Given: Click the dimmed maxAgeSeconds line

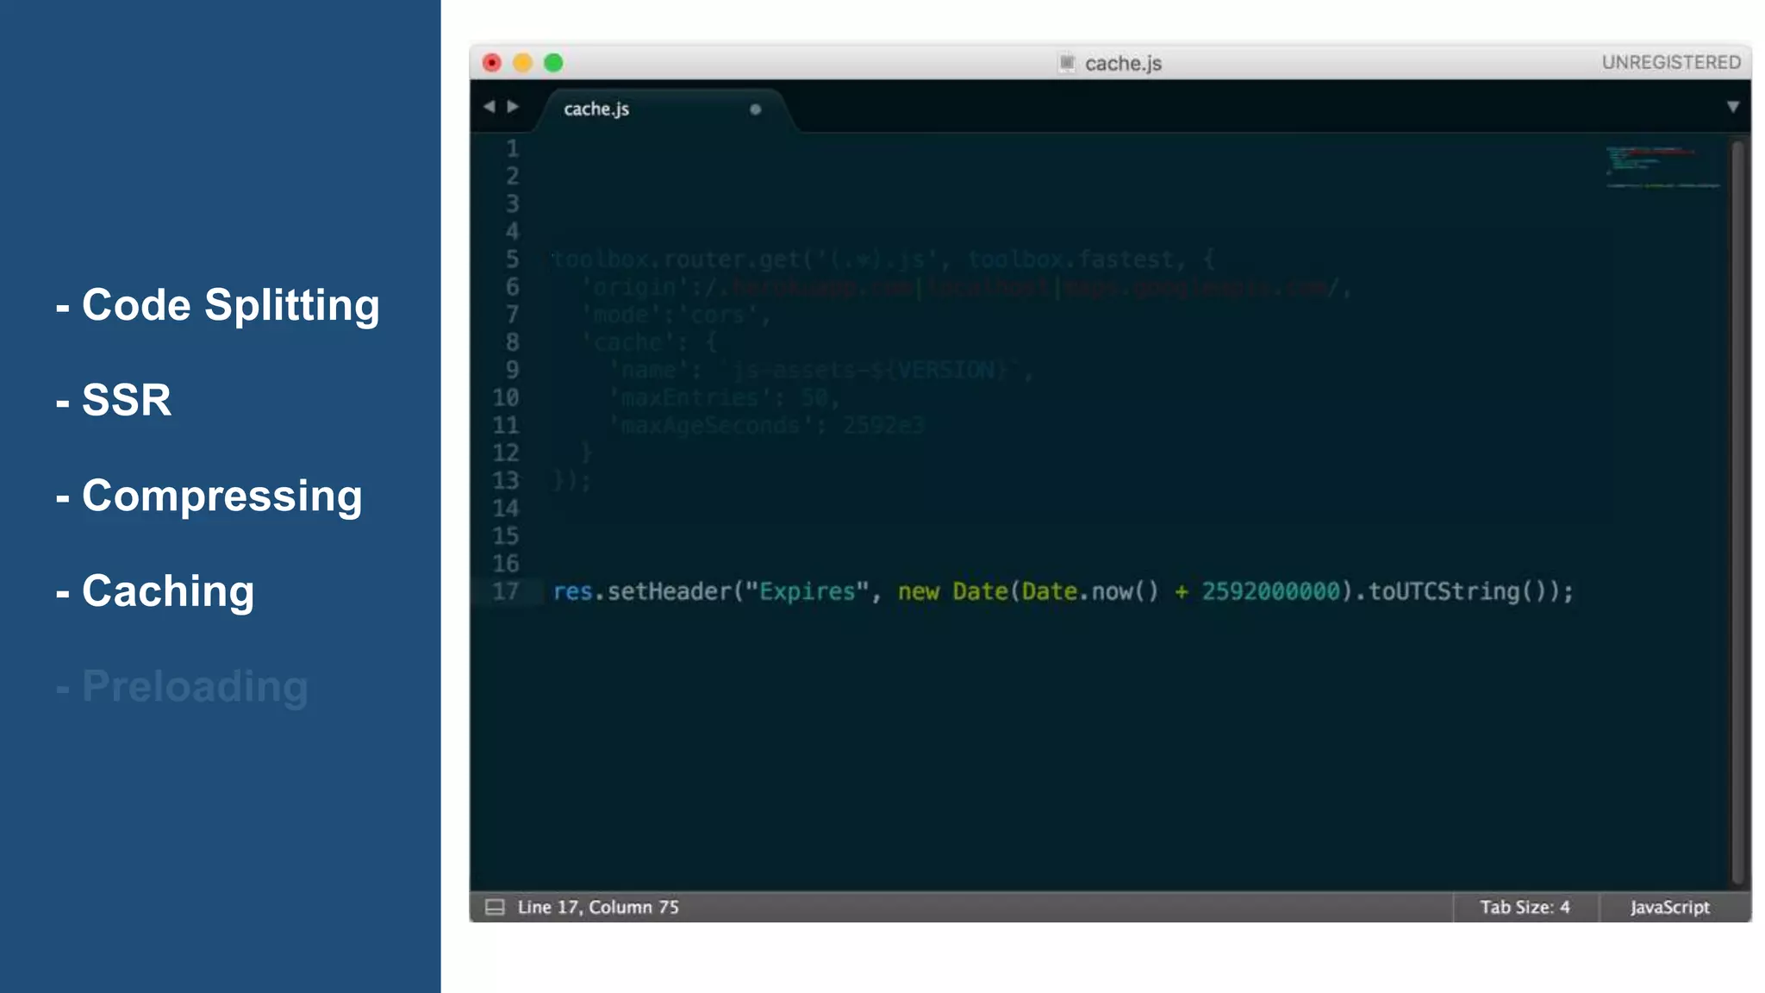Looking at the screenshot, I should click(x=766, y=425).
